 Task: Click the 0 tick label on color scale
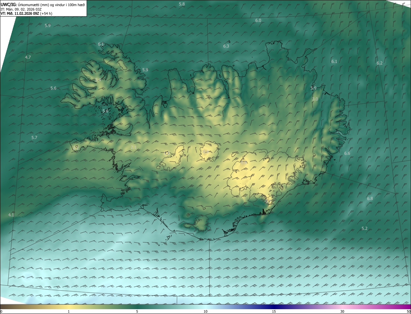[x=1, y=311]
